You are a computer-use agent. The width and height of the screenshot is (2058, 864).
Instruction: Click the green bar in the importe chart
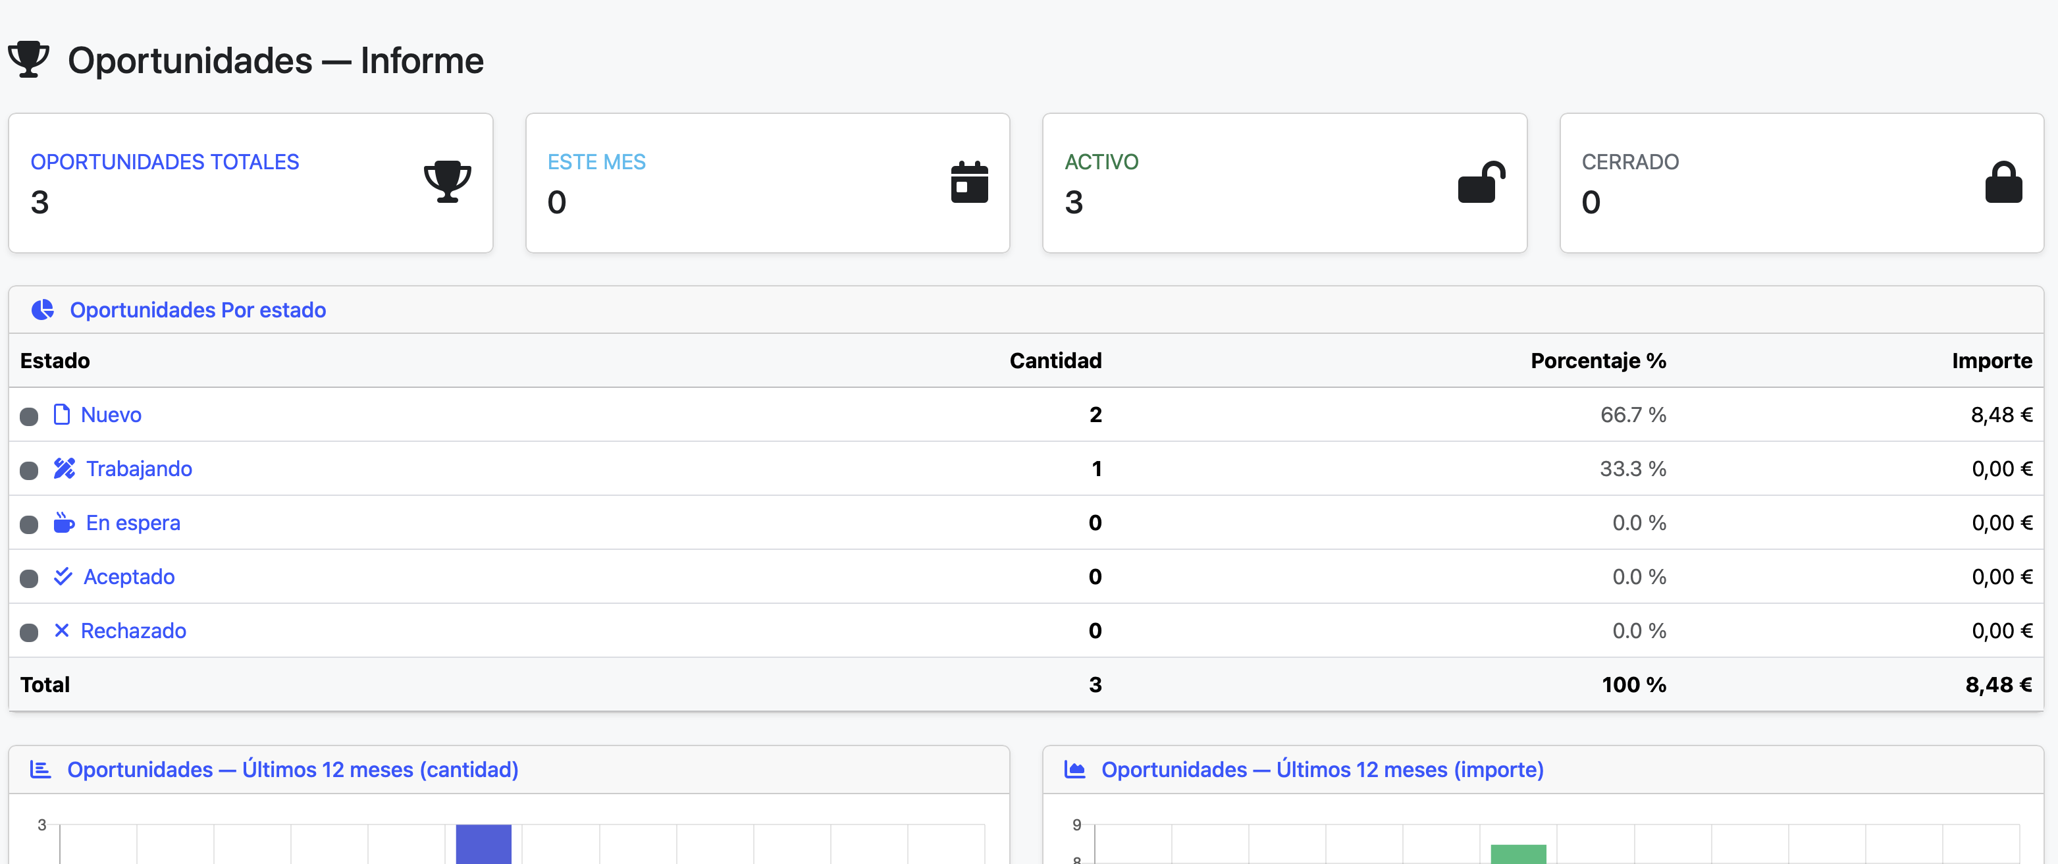tap(1518, 853)
